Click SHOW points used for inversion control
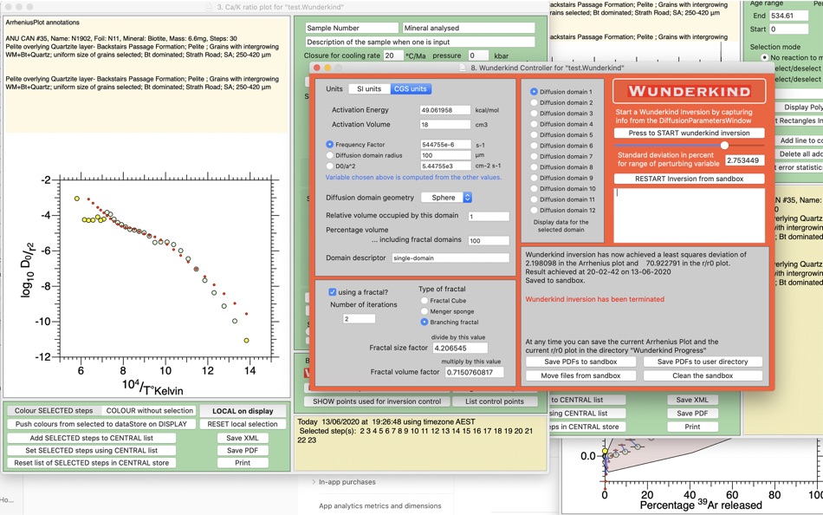The height and width of the screenshot is (515, 823). (x=377, y=401)
